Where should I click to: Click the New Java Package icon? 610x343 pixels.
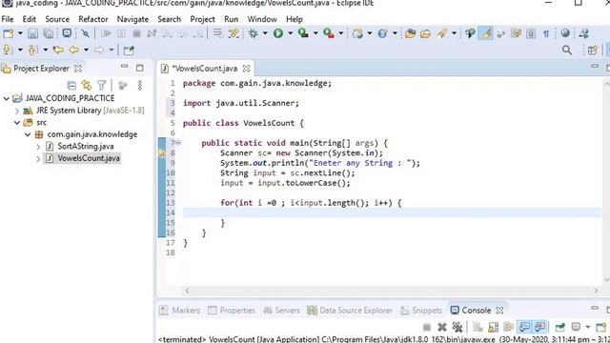click(x=357, y=33)
